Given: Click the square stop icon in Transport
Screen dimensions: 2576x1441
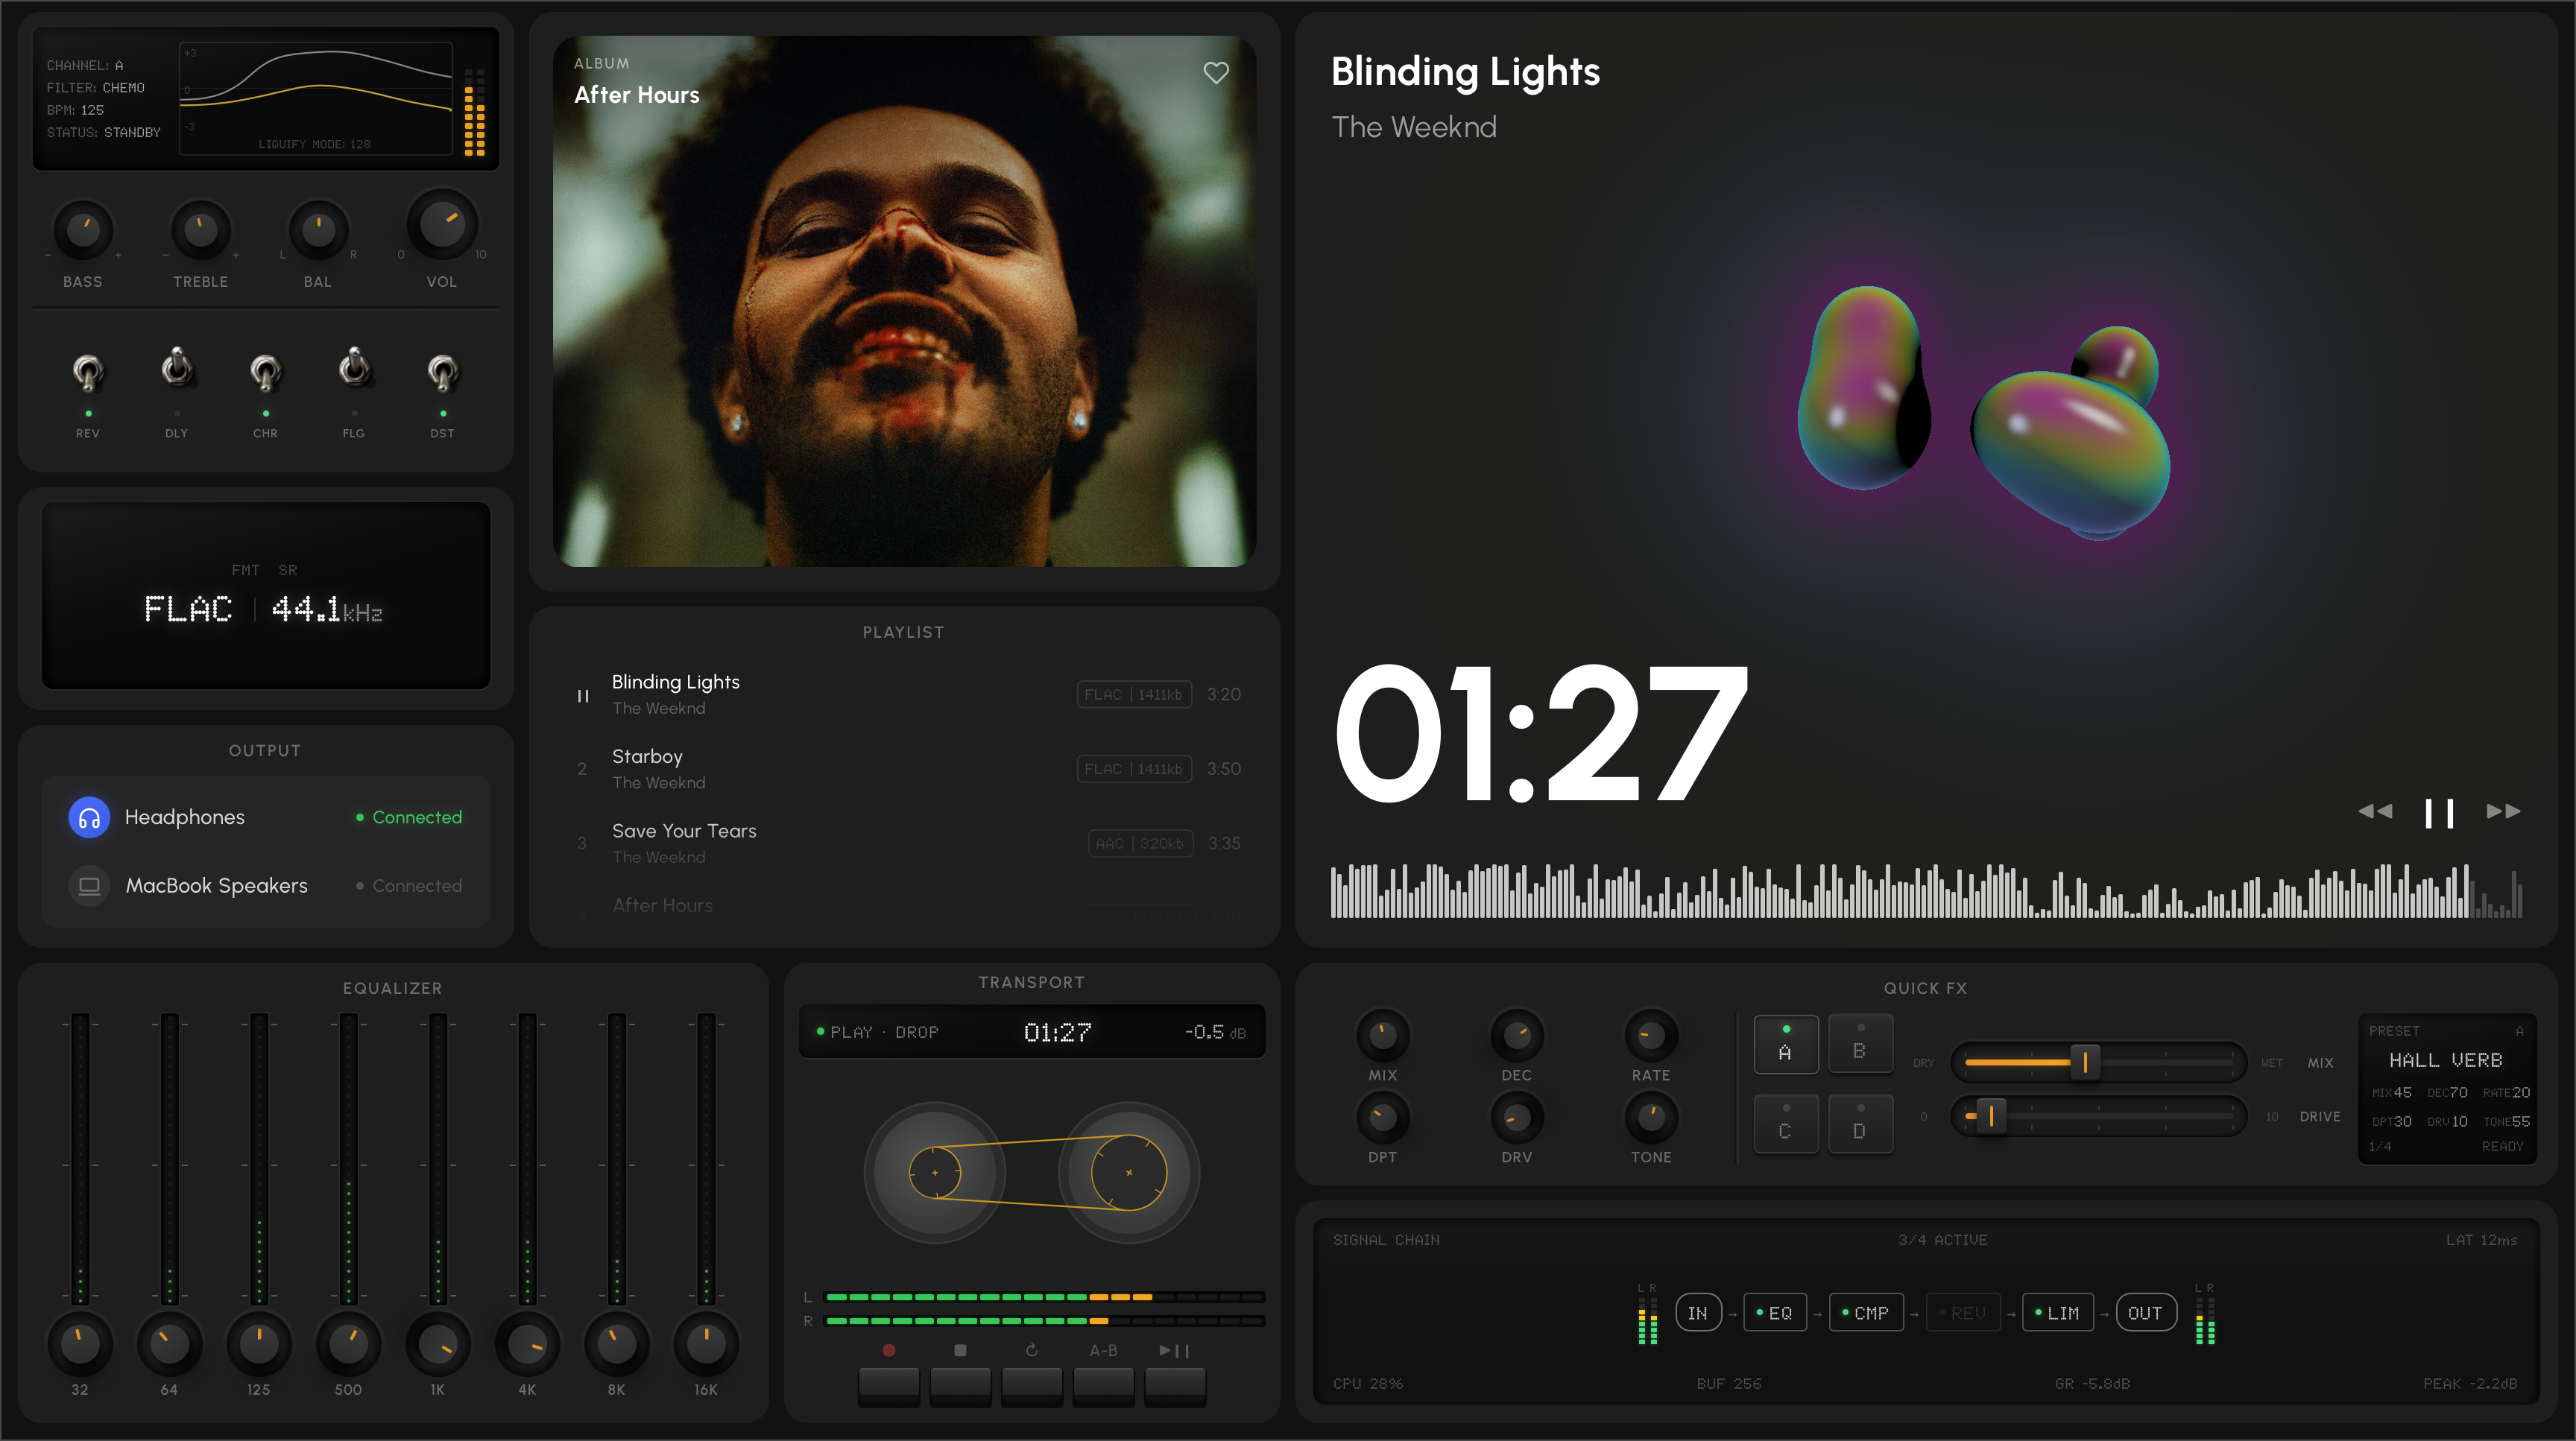Looking at the screenshot, I should tap(960, 1350).
